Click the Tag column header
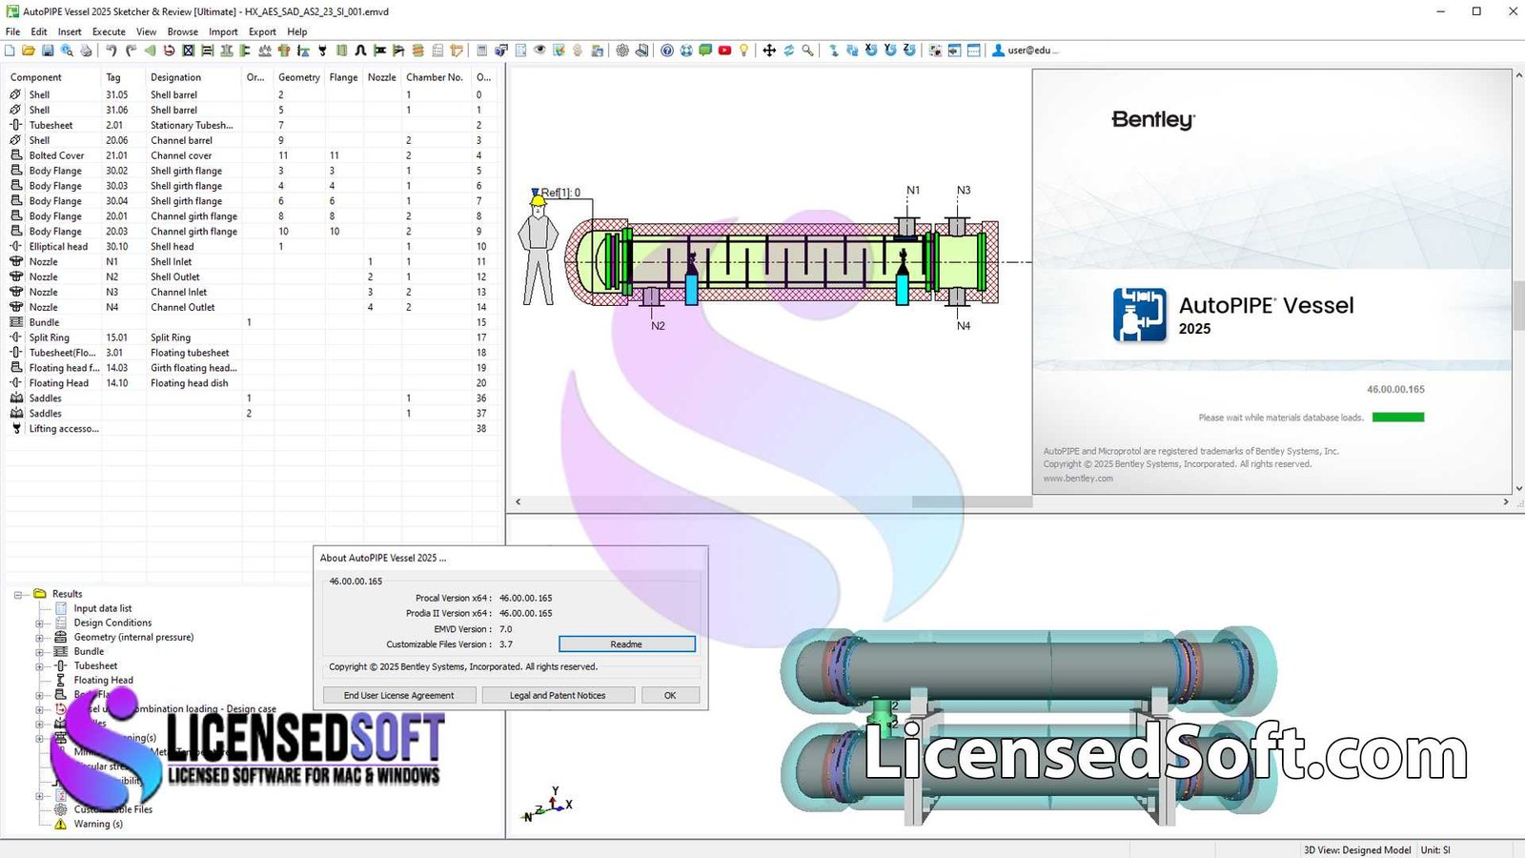The image size is (1525, 858). pyautogui.click(x=113, y=77)
